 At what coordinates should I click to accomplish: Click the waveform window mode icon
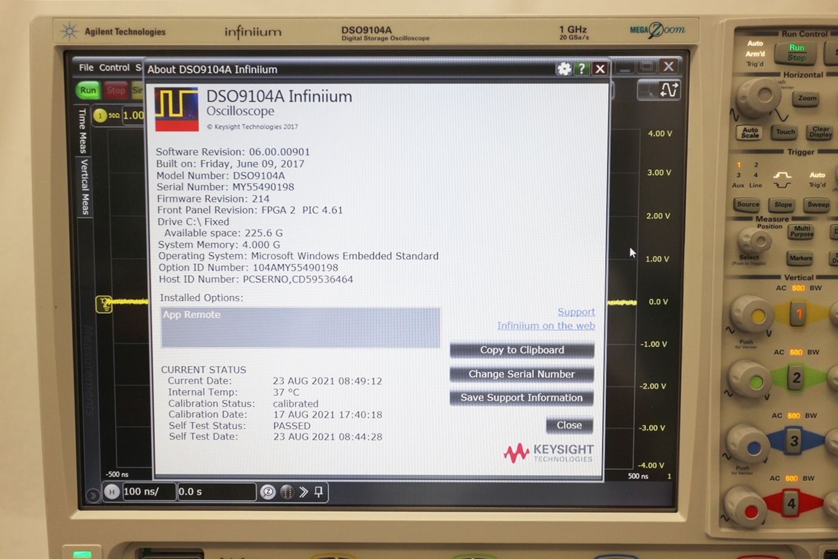tap(669, 90)
